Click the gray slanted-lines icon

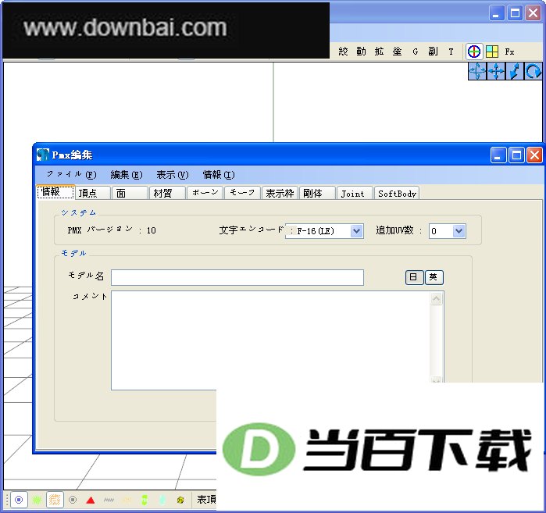[109, 501]
